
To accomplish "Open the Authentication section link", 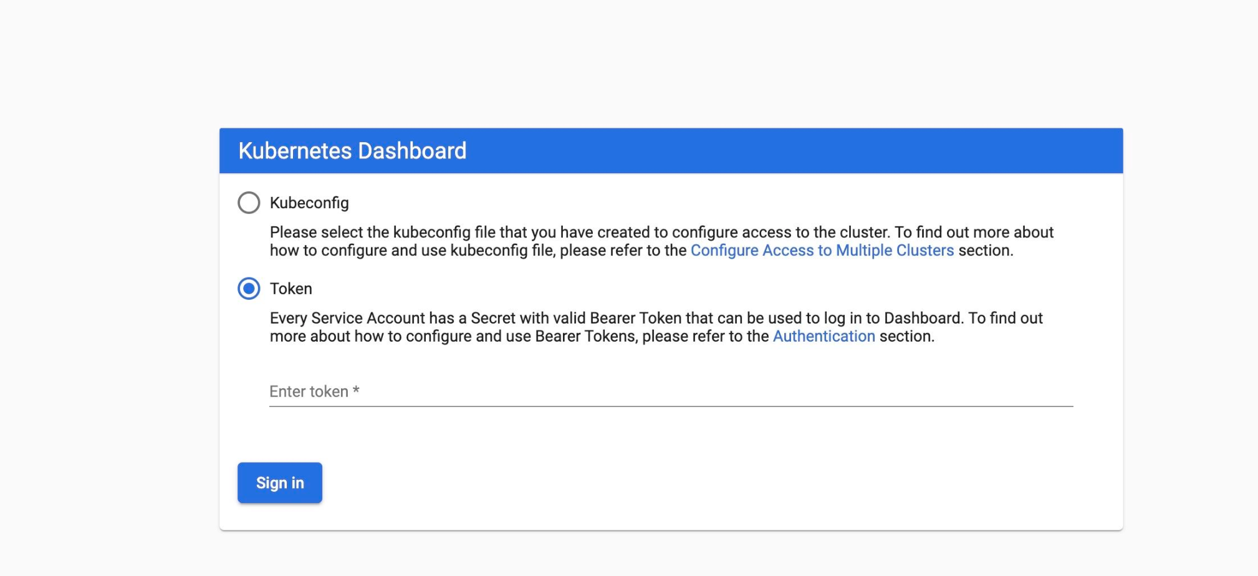I will (x=824, y=337).
